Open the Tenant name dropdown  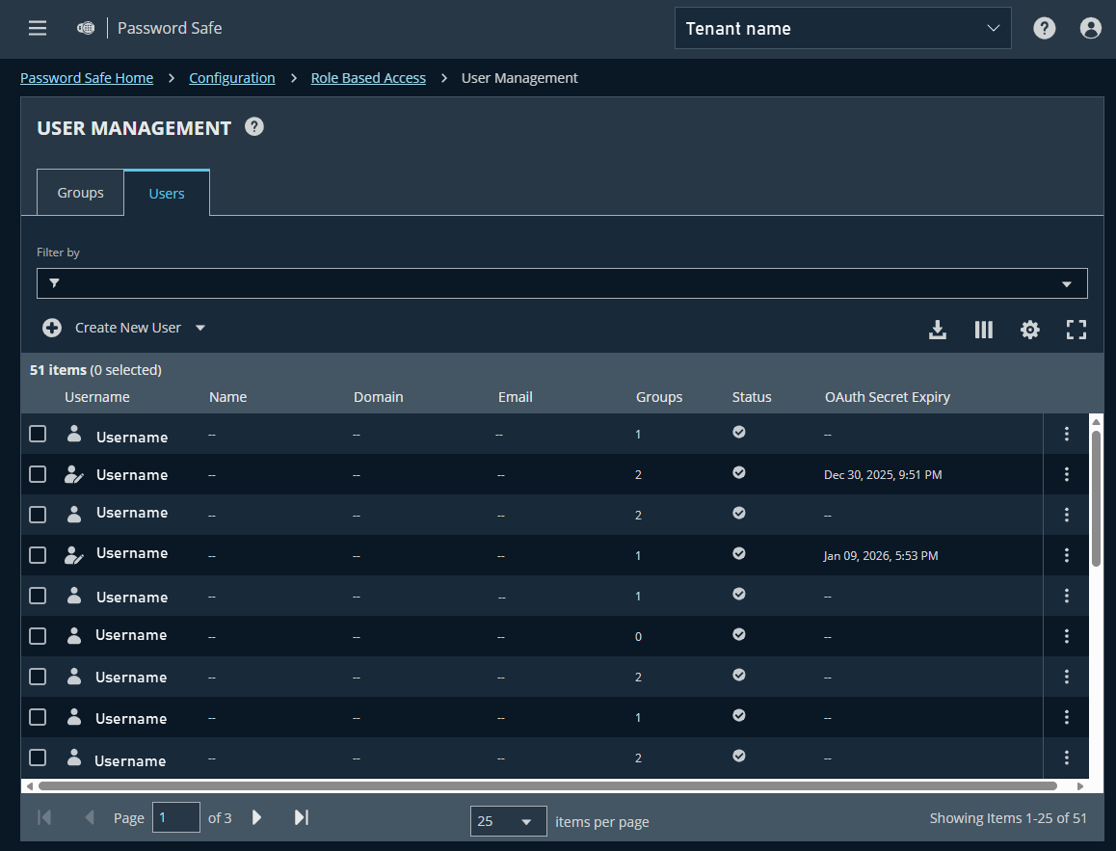point(841,28)
